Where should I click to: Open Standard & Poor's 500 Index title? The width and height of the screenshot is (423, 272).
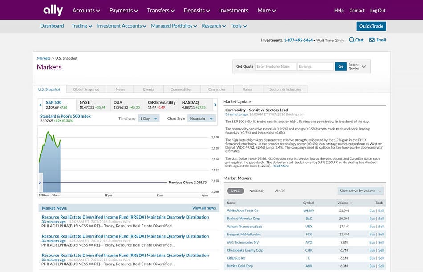(65, 116)
